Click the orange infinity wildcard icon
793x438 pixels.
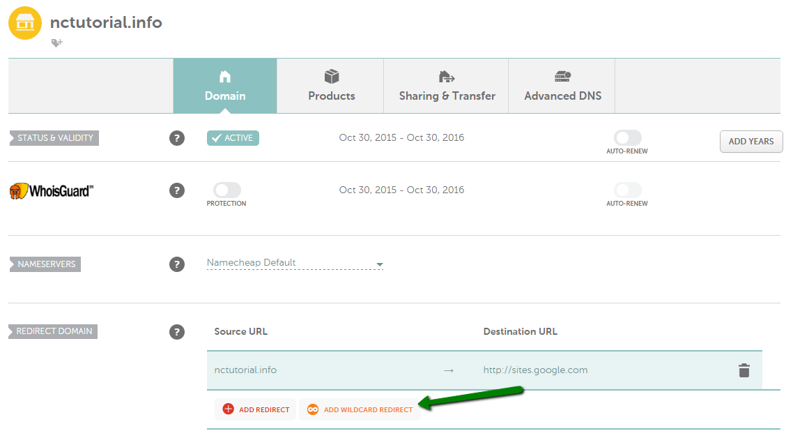(313, 409)
